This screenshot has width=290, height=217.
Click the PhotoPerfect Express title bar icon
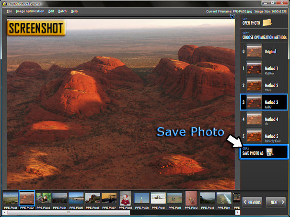pyautogui.click(x=4, y=4)
